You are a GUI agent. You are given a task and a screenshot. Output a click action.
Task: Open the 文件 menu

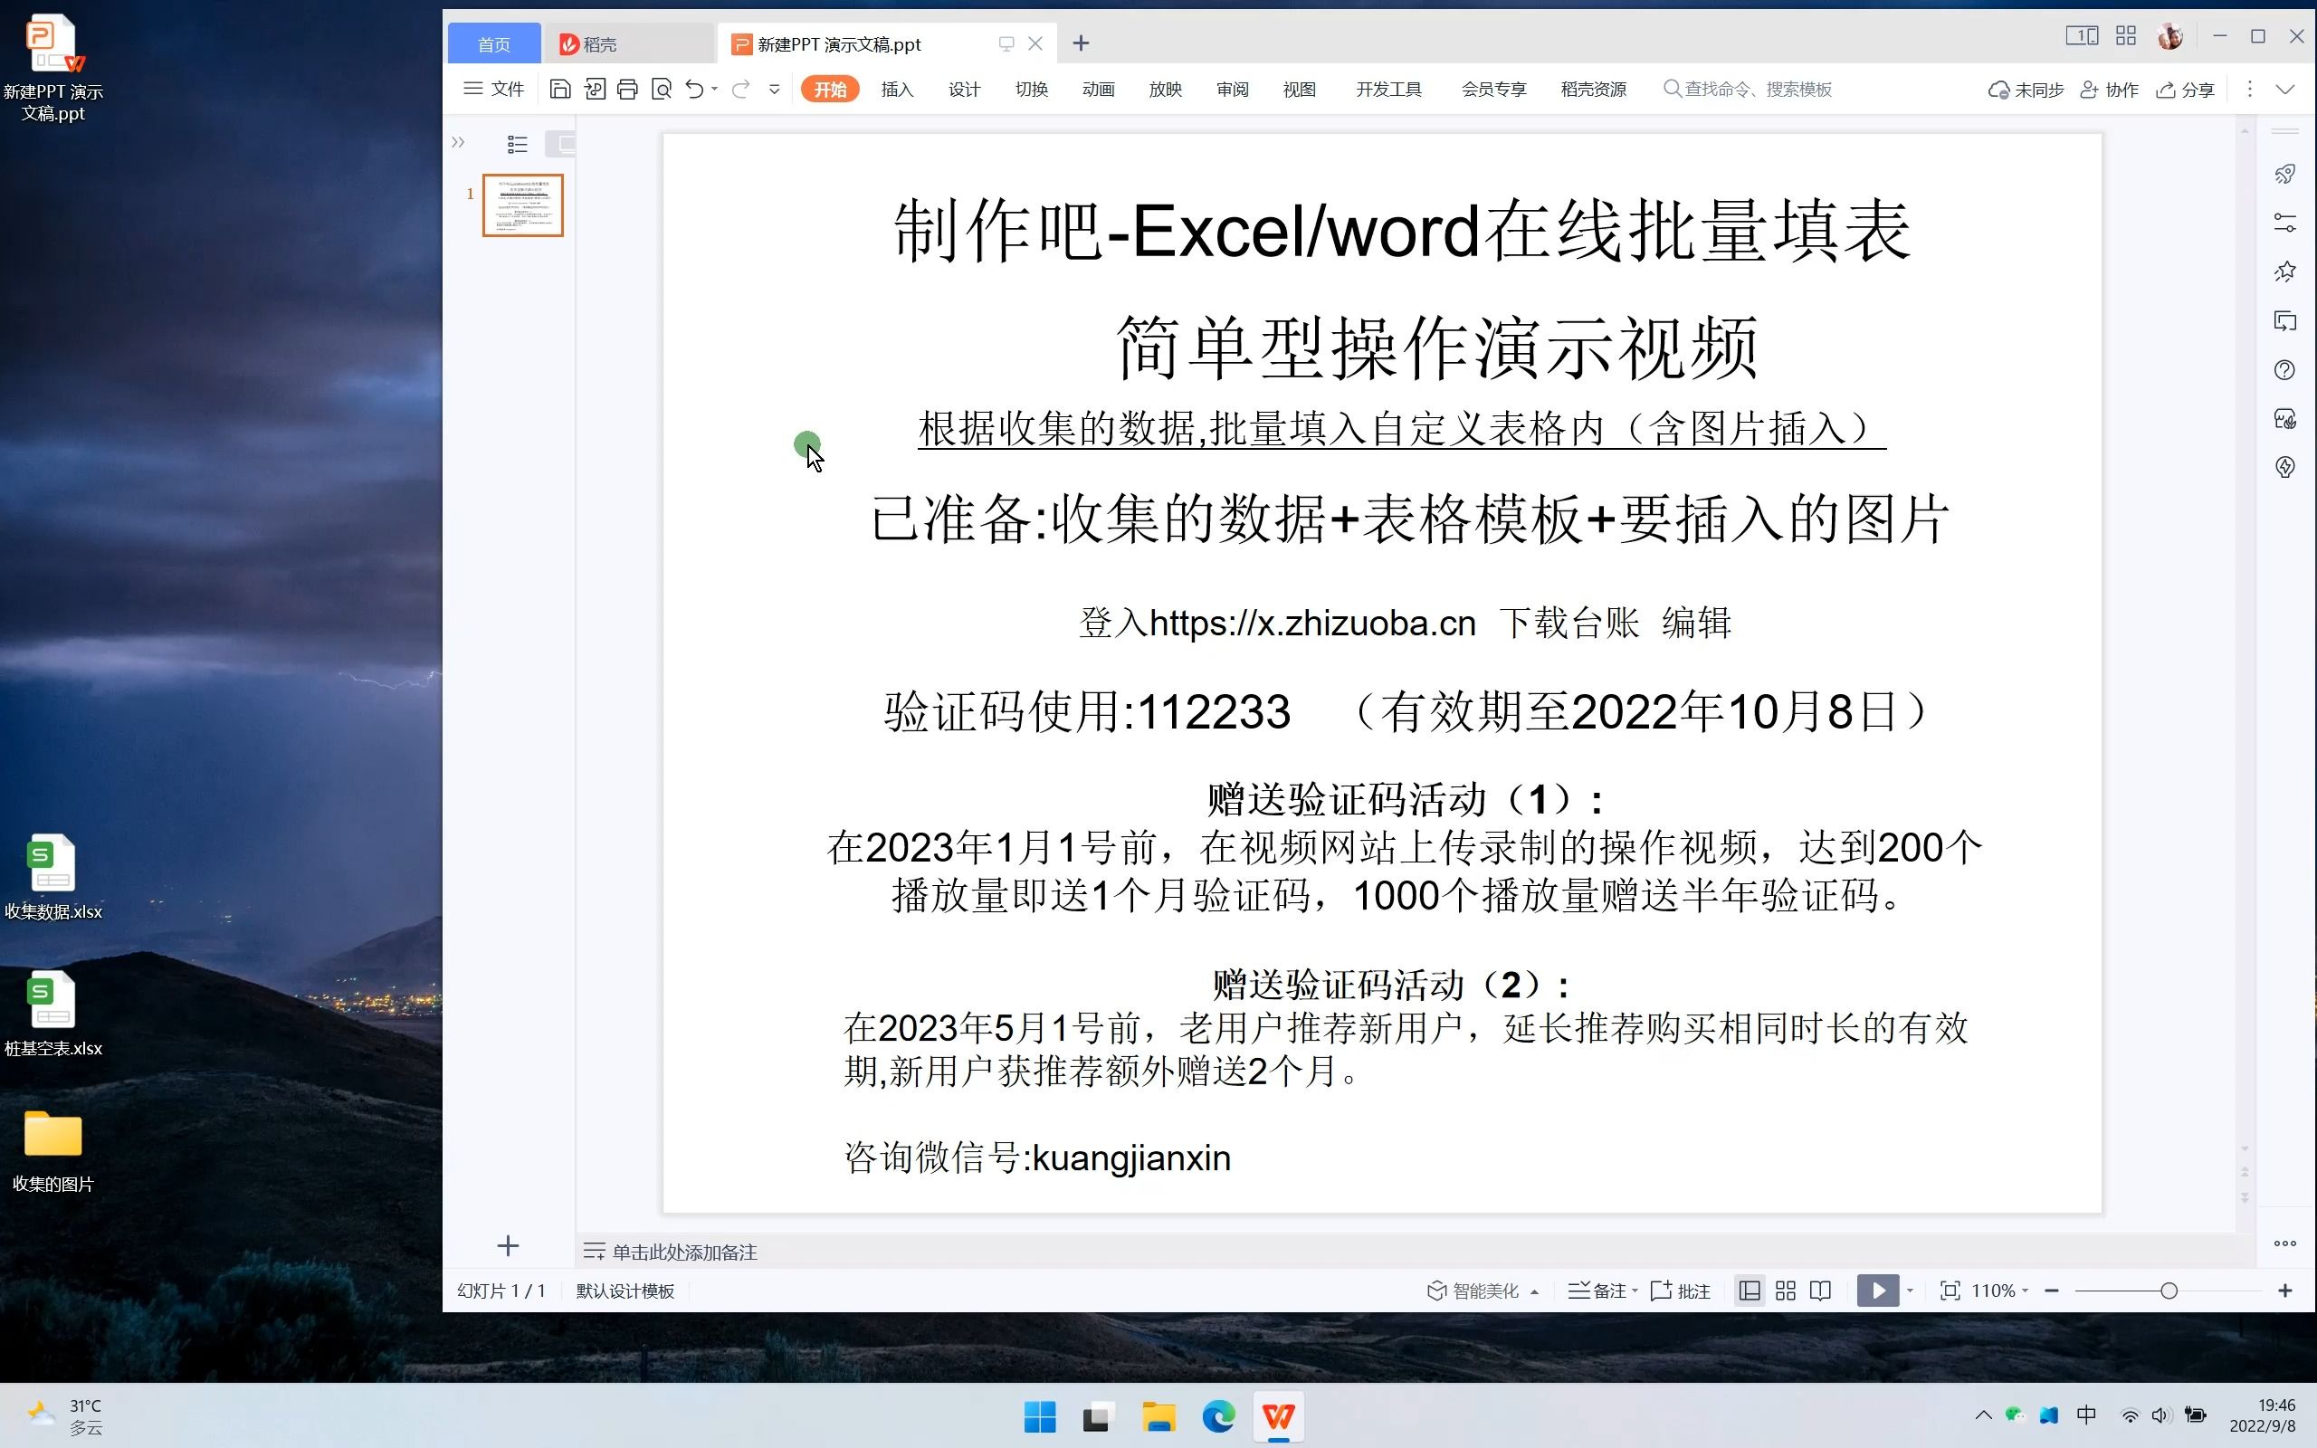tap(494, 89)
